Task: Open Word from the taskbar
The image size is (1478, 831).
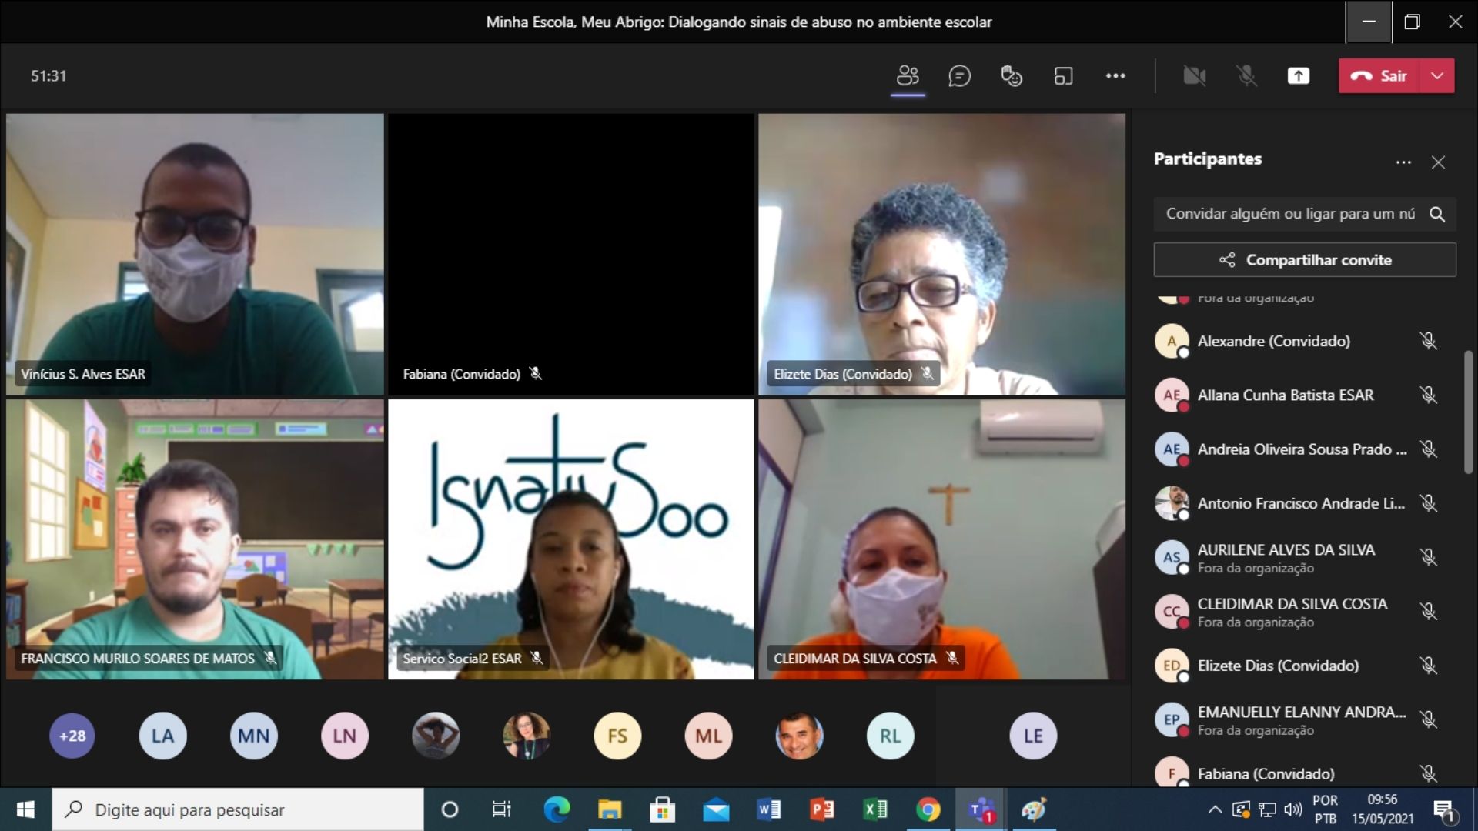Action: pos(768,809)
